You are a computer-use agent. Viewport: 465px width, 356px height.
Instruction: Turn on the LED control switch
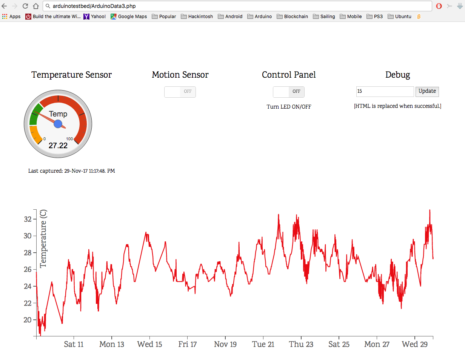[289, 92]
